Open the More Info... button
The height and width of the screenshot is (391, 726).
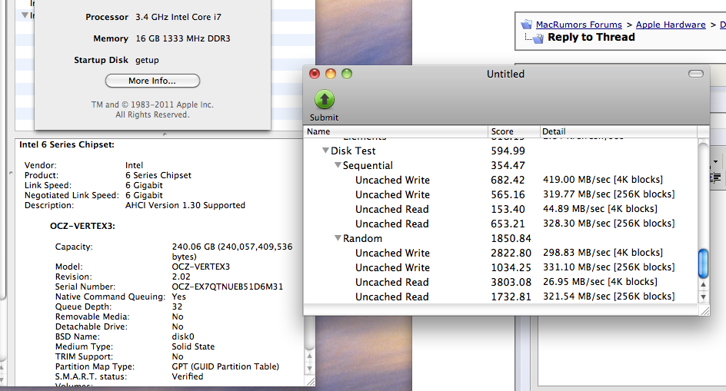[x=152, y=81]
